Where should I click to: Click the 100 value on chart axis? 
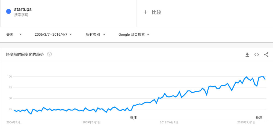(10, 76)
